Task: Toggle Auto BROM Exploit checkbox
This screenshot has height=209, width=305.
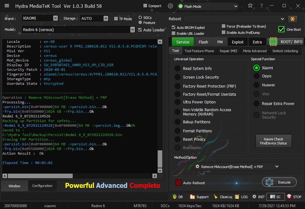Action: point(173,27)
